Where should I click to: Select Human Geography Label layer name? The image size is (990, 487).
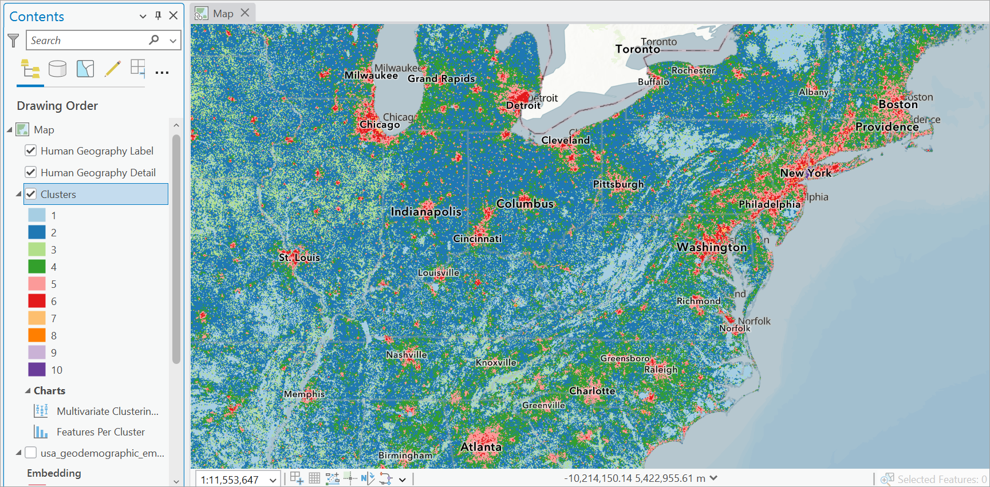[97, 151]
